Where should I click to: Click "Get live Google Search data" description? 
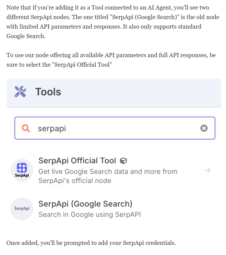[108, 176]
